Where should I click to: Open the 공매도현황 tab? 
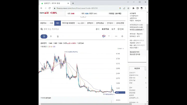tap(120, 23)
